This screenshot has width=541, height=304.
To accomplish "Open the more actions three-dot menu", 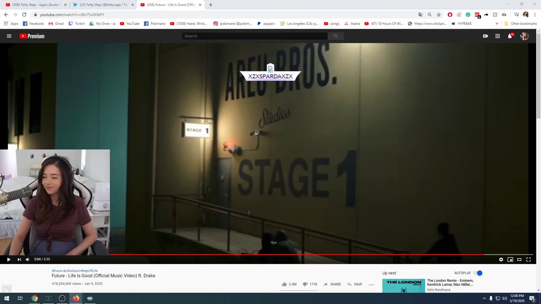I will [371, 285].
